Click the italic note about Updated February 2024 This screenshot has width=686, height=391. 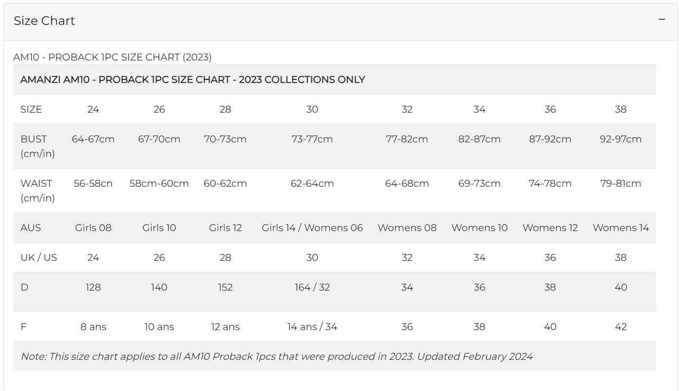[276, 356]
